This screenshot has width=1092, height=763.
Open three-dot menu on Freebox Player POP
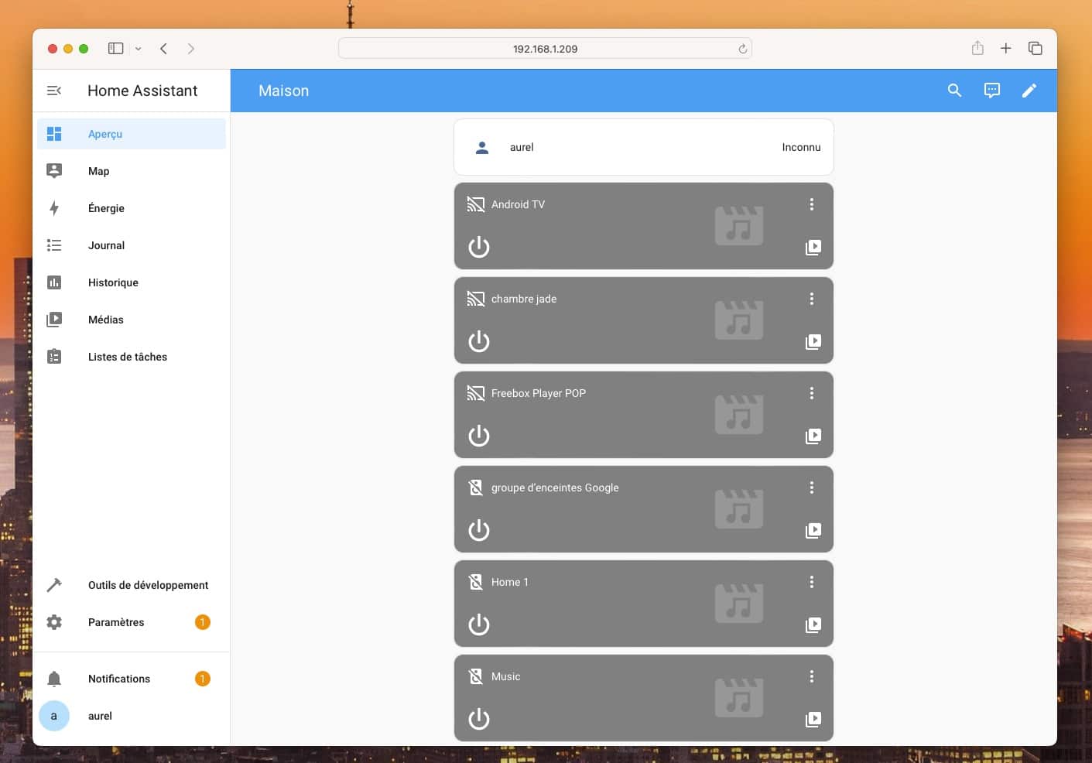811,393
